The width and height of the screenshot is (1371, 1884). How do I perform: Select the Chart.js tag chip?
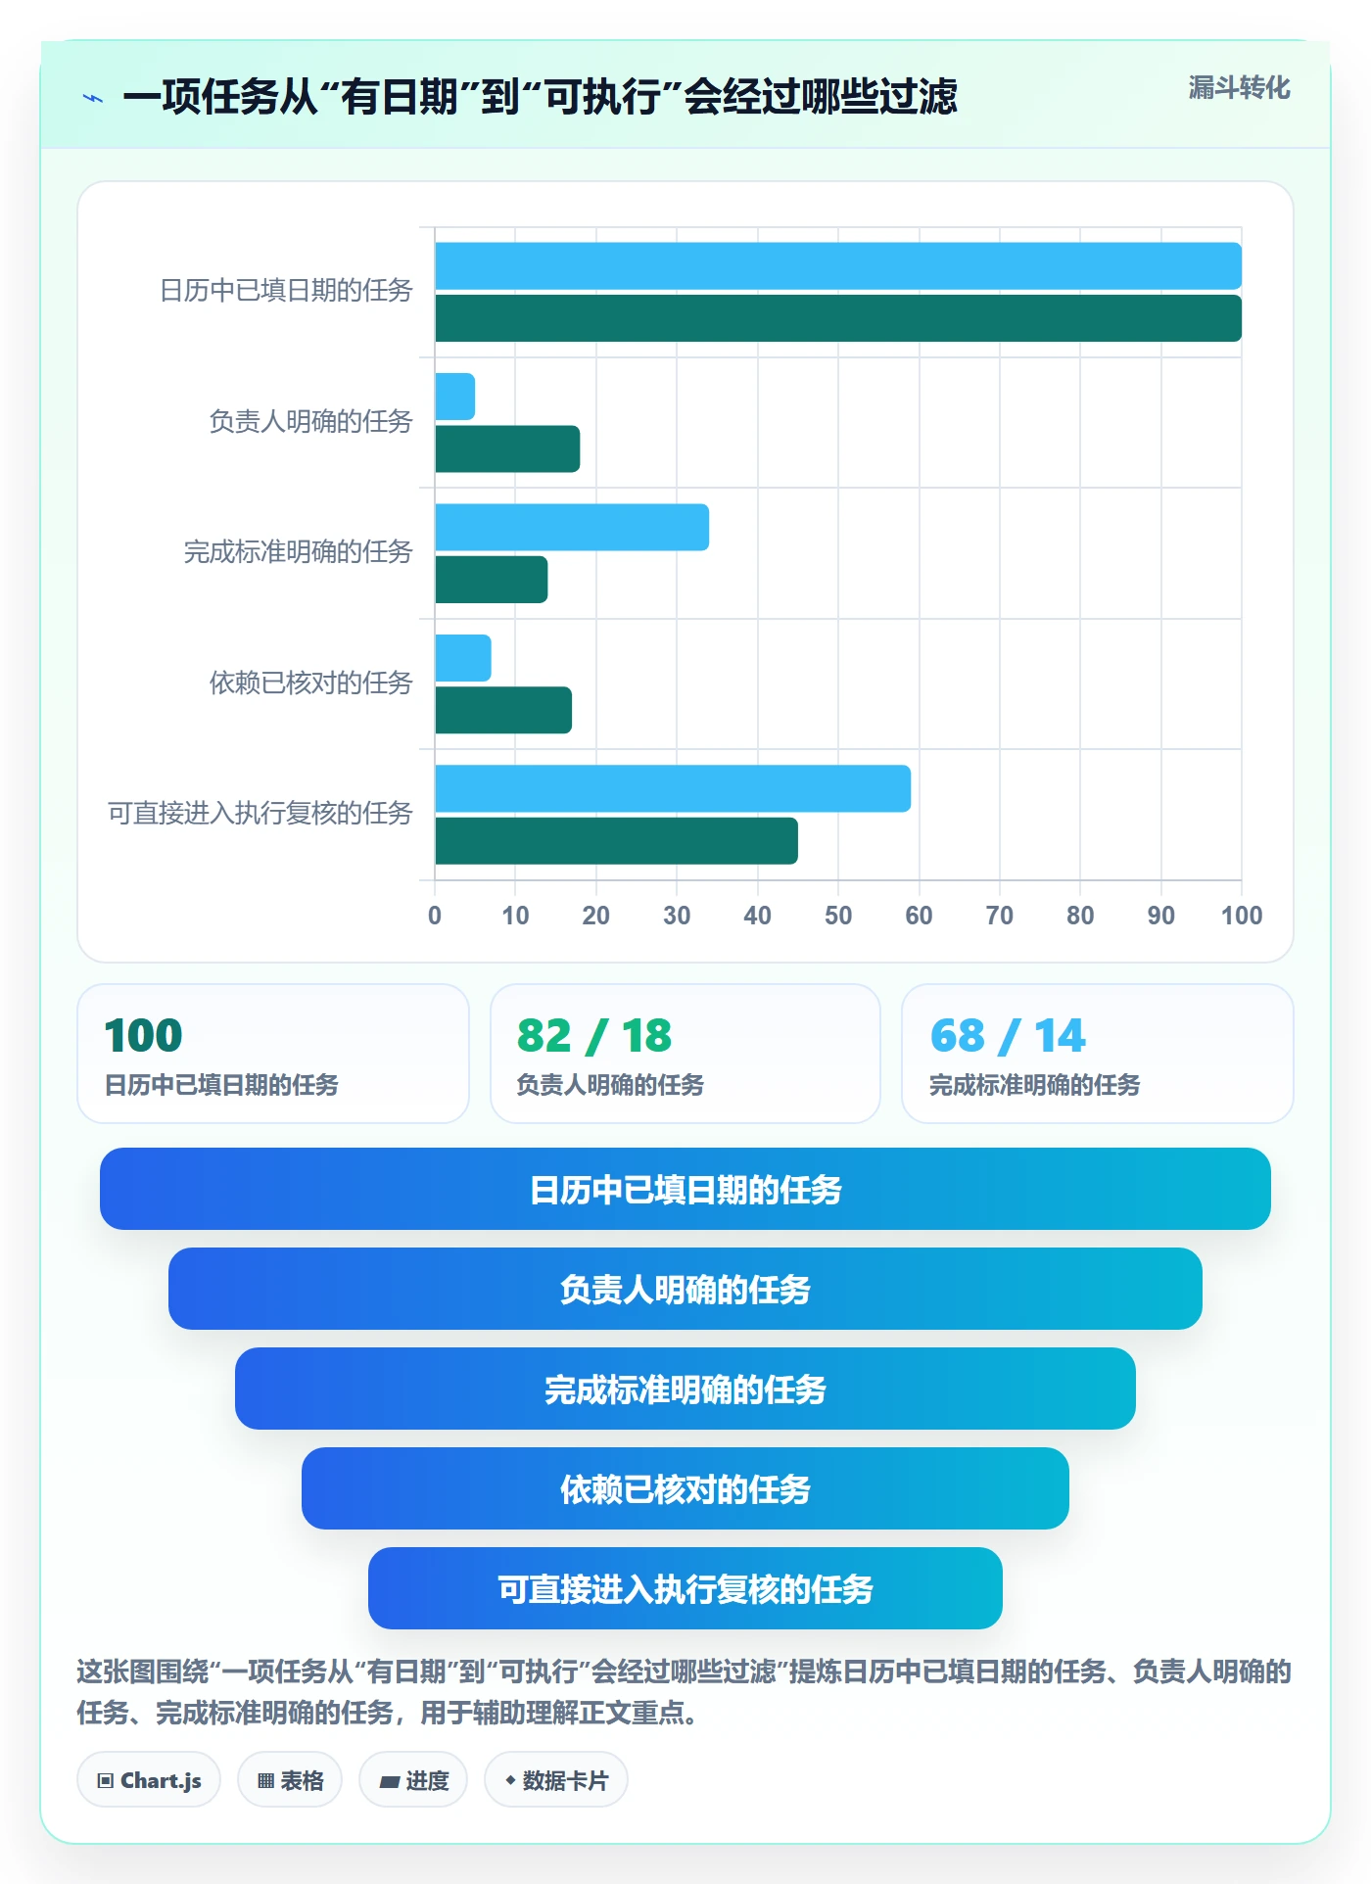click(x=149, y=1779)
